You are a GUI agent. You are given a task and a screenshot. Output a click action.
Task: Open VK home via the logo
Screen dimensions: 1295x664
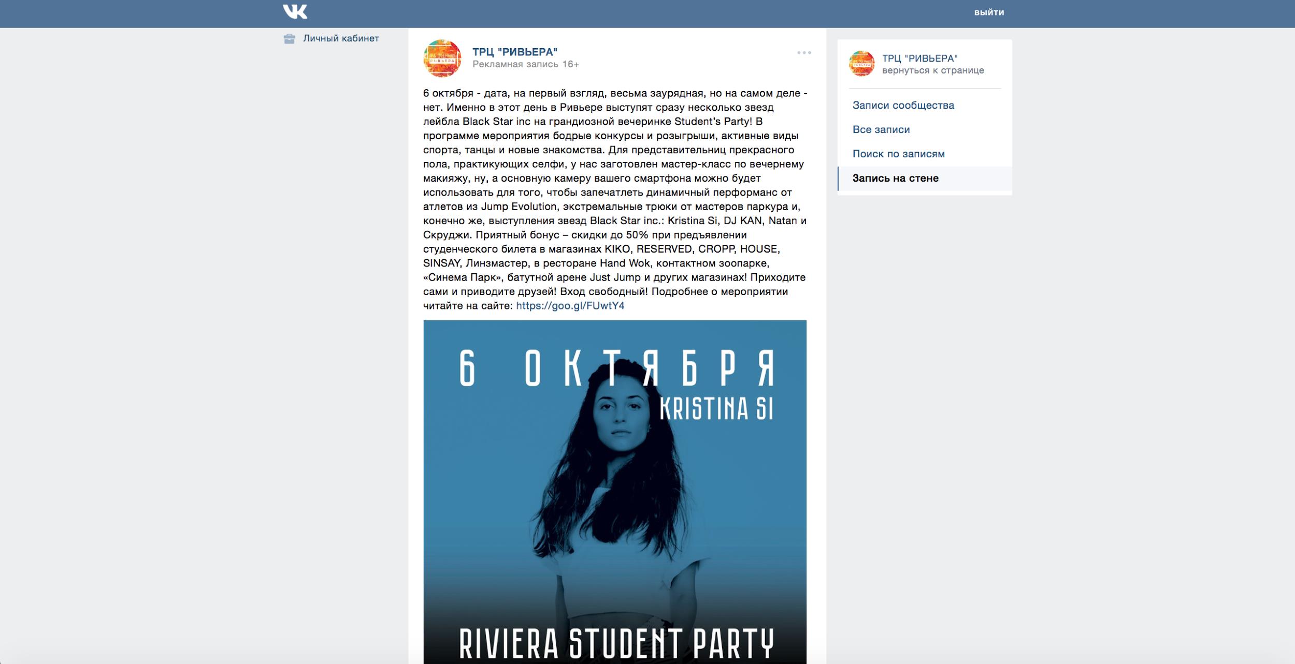295,11
